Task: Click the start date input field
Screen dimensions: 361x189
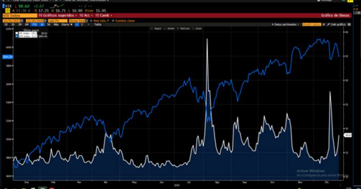Action: 11,20
